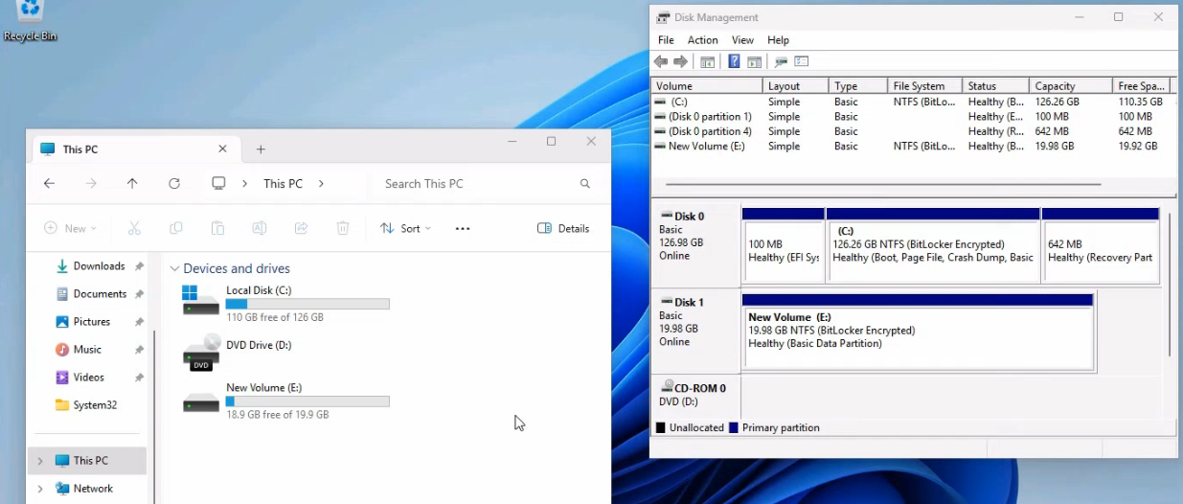Select (Disk 0 partition 4) volume row

click(x=914, y=131)
